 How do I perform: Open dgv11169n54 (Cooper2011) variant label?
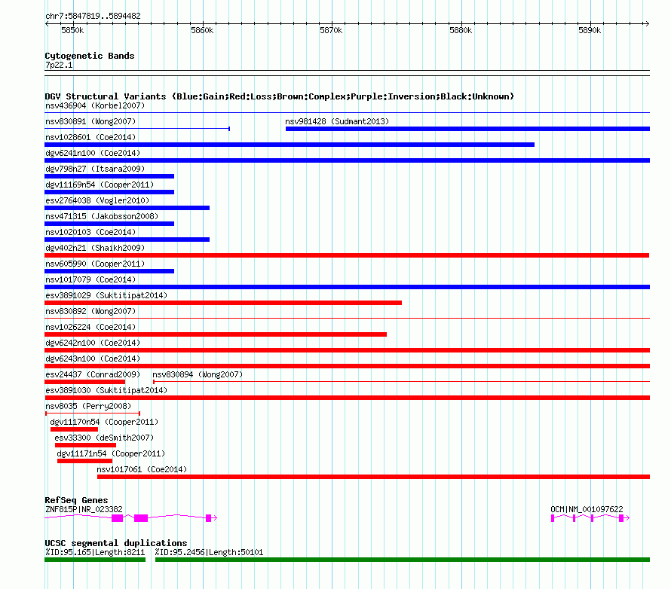click(100, 185)
